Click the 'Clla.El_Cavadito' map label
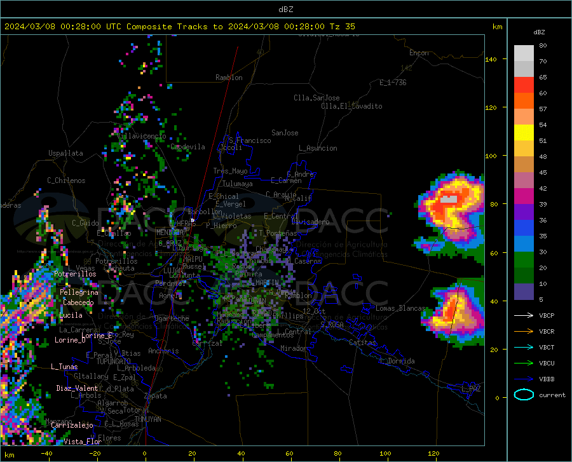The width and height of the screenshot is (572, 462). click(x=351, y=106)
